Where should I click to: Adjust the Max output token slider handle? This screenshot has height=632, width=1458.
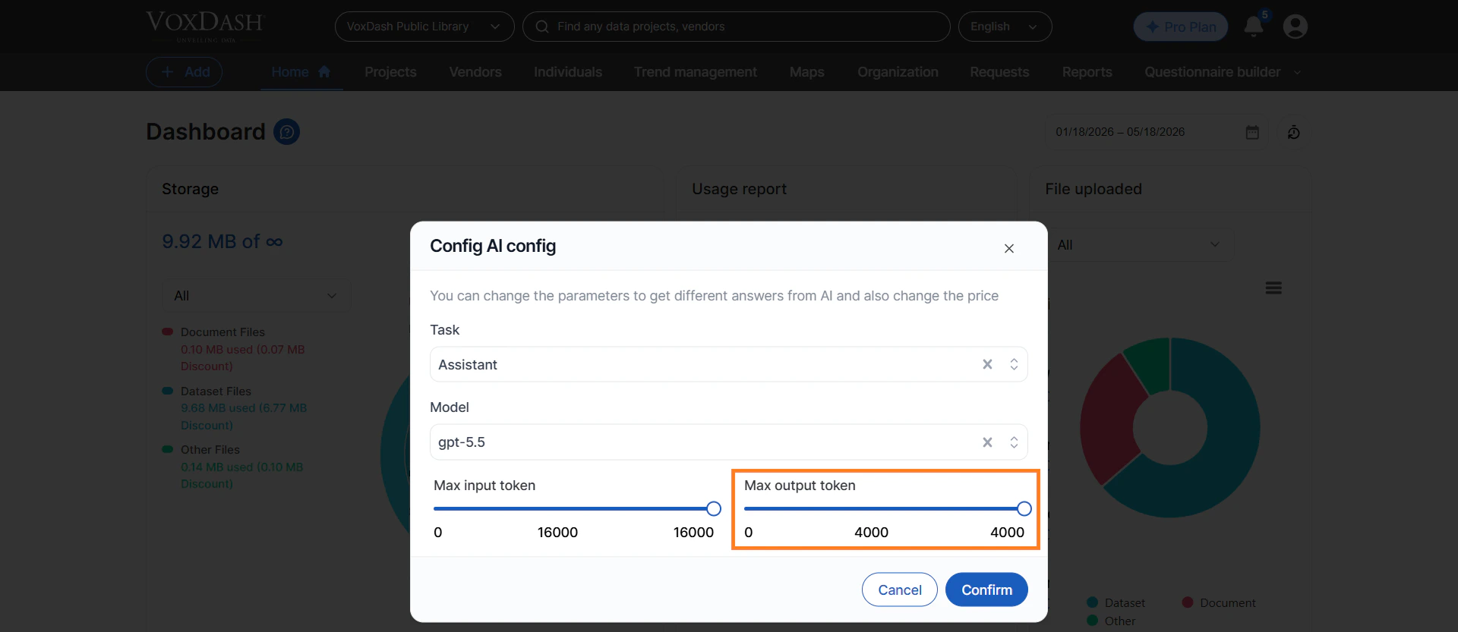[x=1024, y=508]
